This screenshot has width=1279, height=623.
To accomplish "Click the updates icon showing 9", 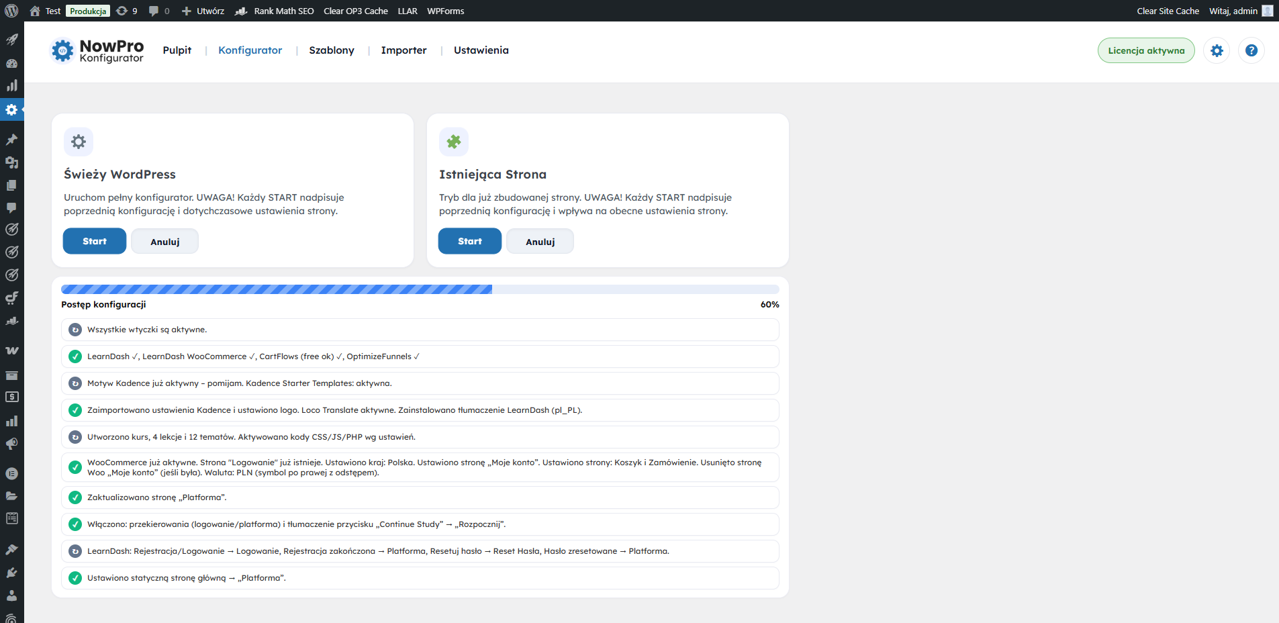I will pos(126,11).
